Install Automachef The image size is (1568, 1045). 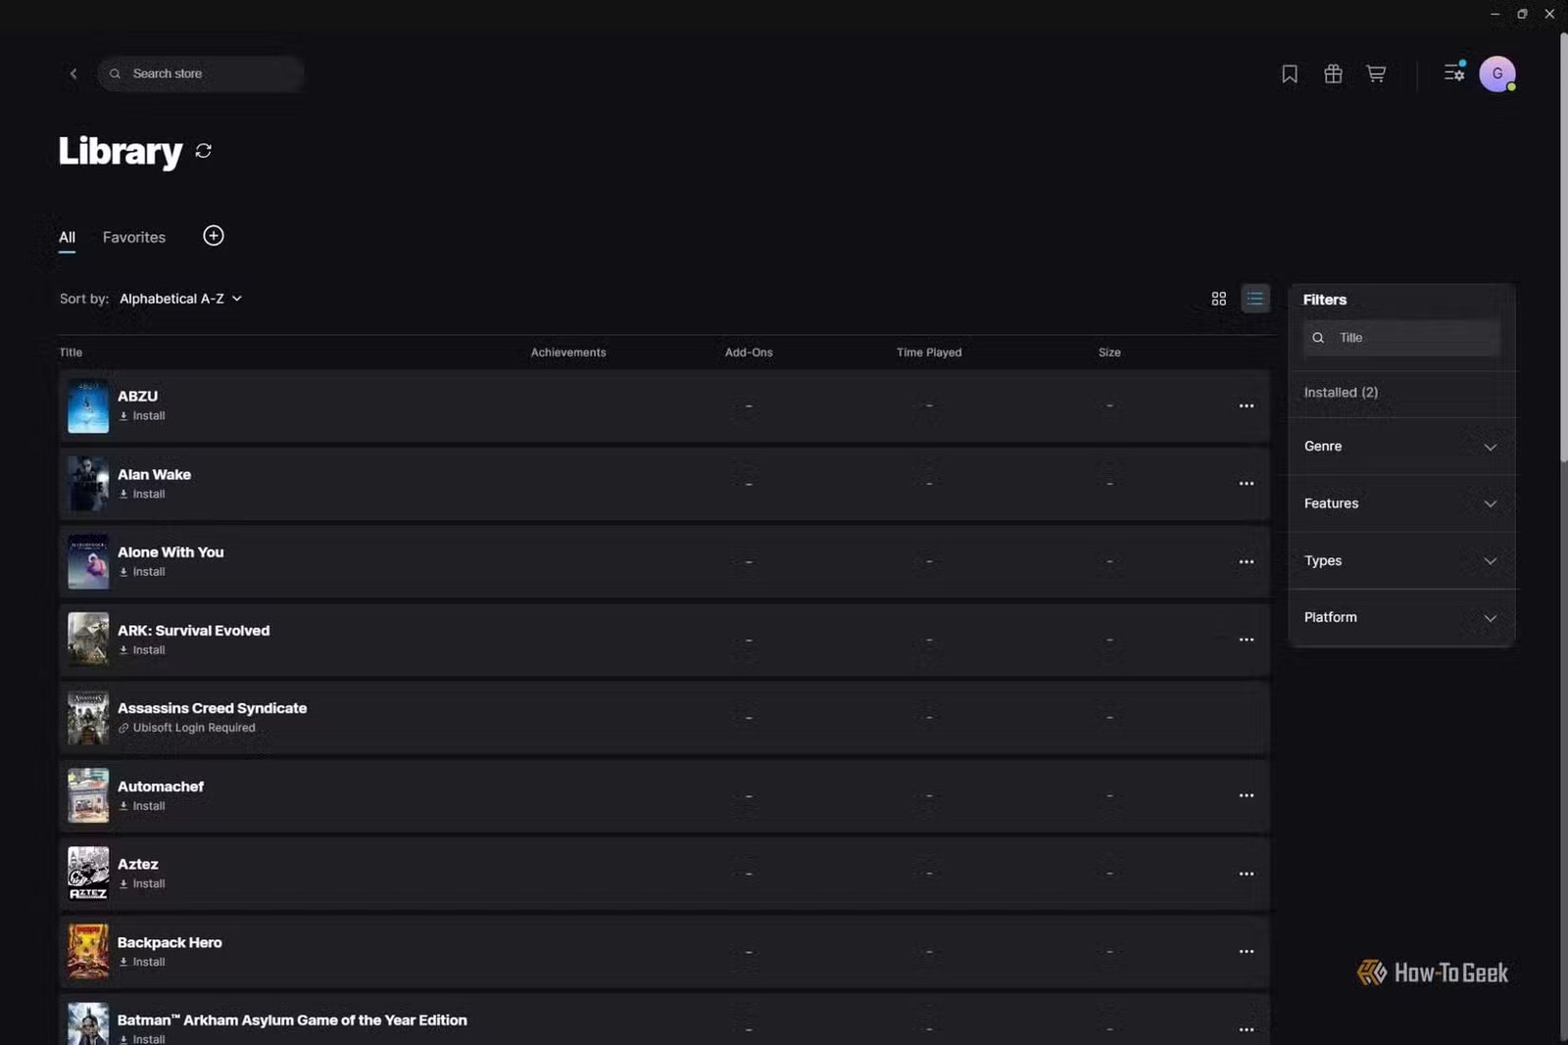pyautogui.click(x=142, y=806)
